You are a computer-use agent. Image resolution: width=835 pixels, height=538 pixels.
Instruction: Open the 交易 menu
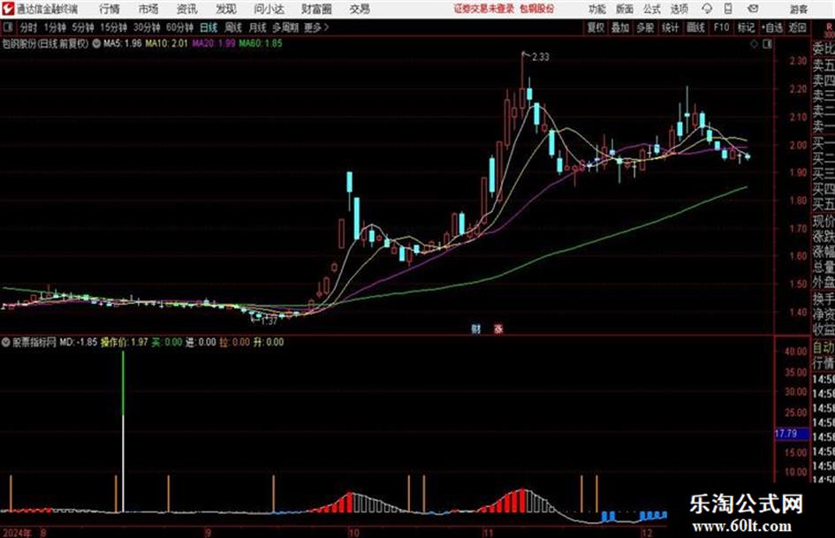(360, 9)
